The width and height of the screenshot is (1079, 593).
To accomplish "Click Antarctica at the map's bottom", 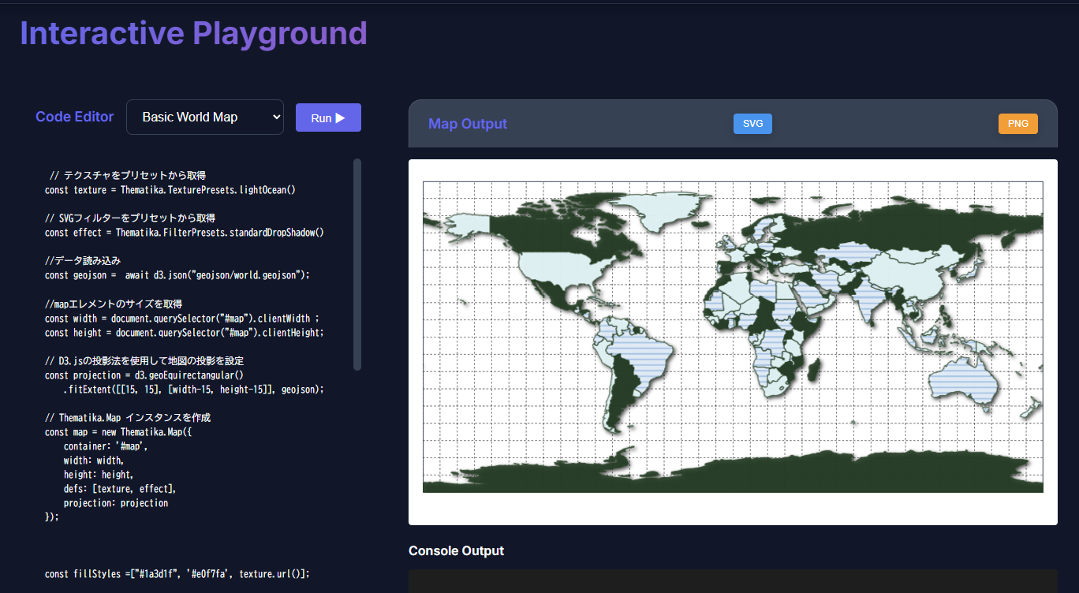I will [734, 479].
